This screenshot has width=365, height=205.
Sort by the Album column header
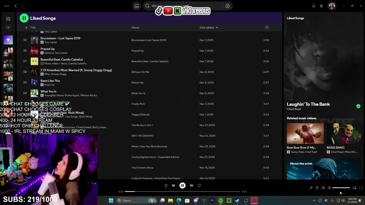135,28
